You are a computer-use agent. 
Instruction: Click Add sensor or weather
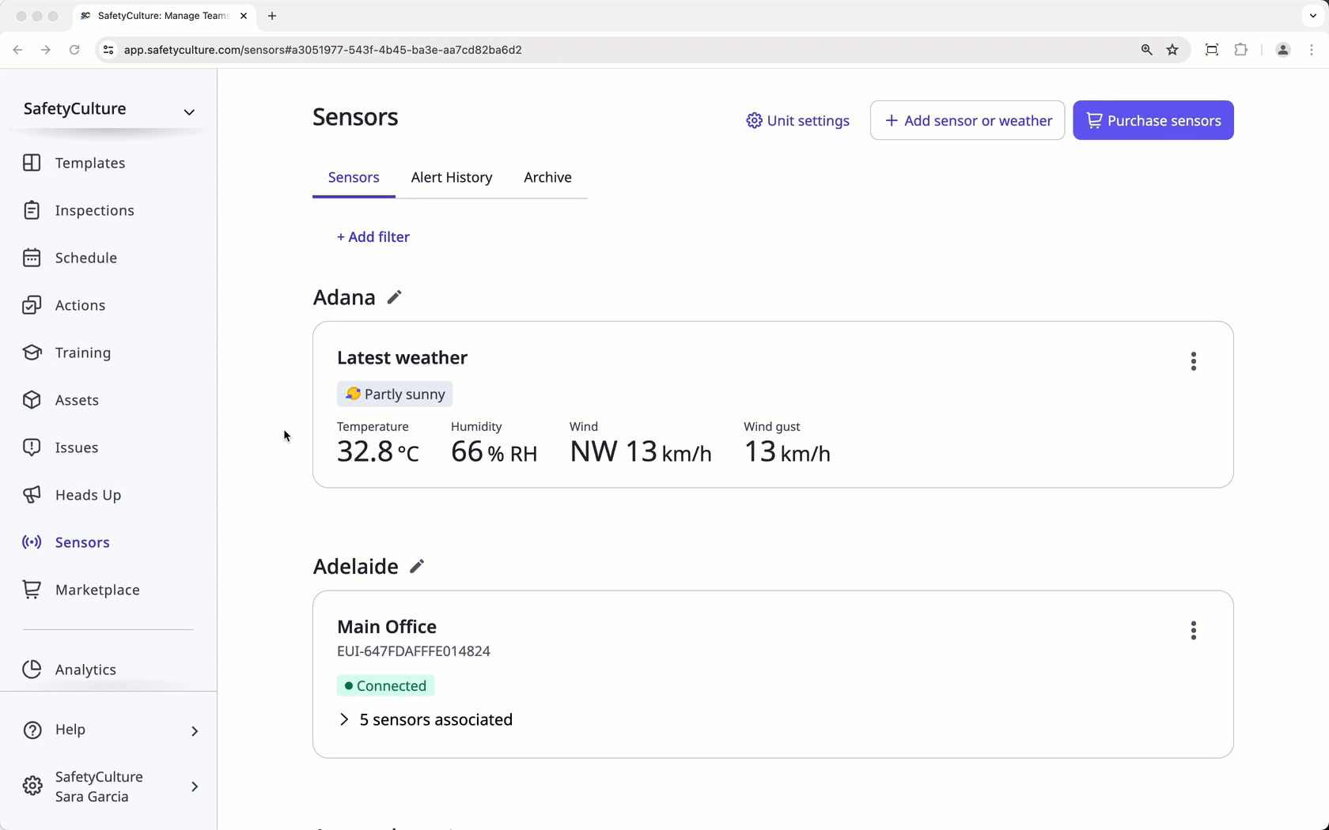[967, 120]
